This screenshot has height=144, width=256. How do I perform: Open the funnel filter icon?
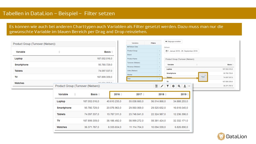(x=168, y=86)
